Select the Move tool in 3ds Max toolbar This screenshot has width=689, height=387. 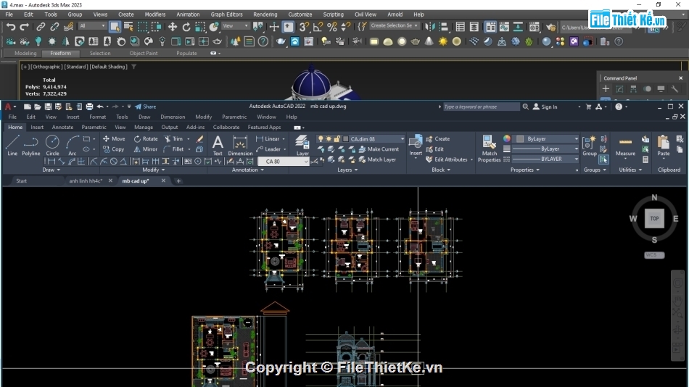click(173, 27)
